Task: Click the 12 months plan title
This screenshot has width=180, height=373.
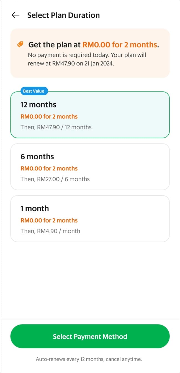Action: pyautogui.click(x=38, y=104)
